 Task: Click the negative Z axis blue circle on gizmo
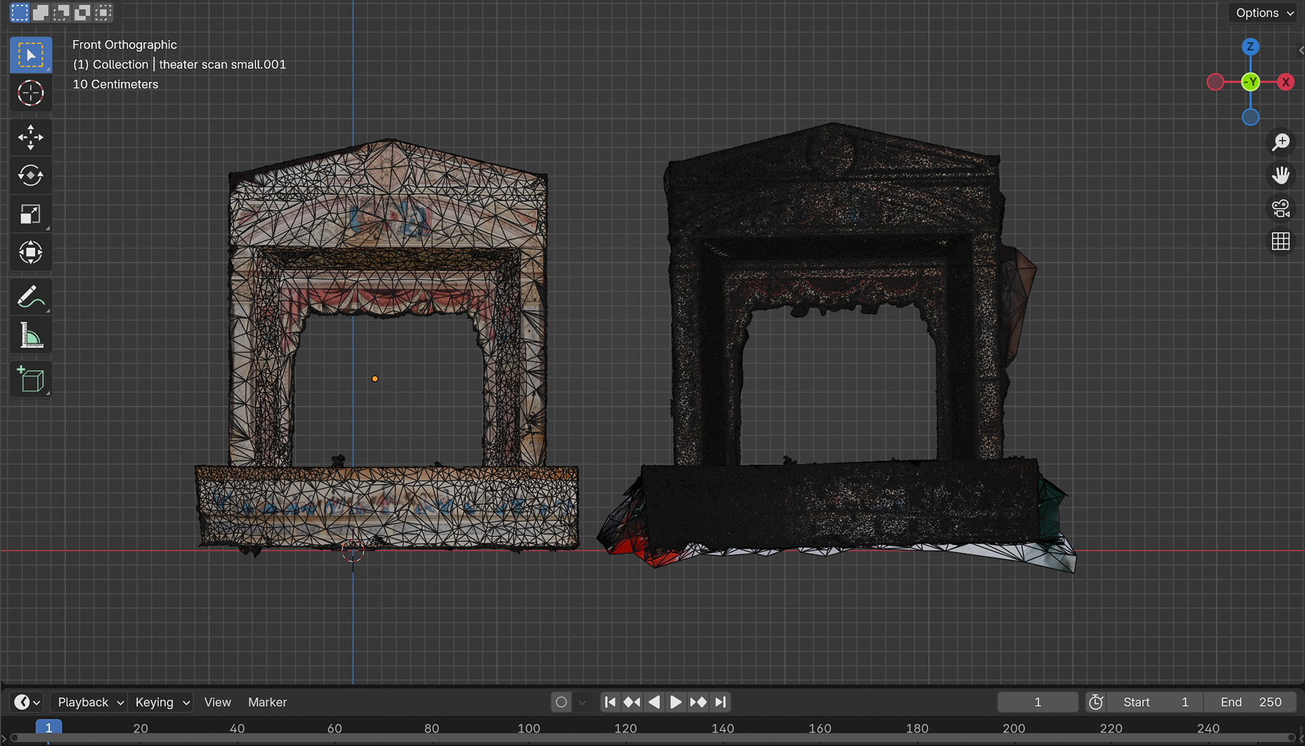(x=1251, y=117)
